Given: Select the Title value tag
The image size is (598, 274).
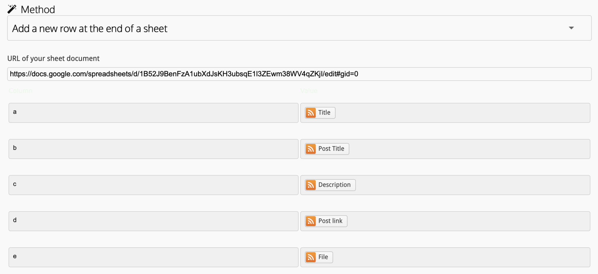Looking at the screenshot, I should pyautogui.click(x=324, y=113).
